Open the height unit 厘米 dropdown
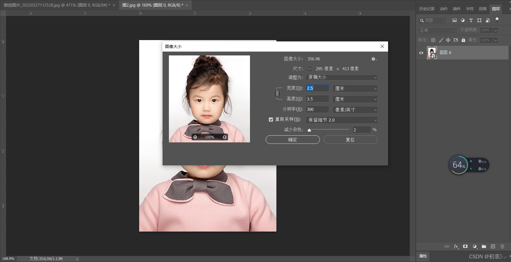511x262 pixels. 355,99
